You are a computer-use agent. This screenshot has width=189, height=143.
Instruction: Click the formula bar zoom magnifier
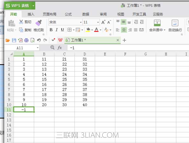[x=52, y=47]
